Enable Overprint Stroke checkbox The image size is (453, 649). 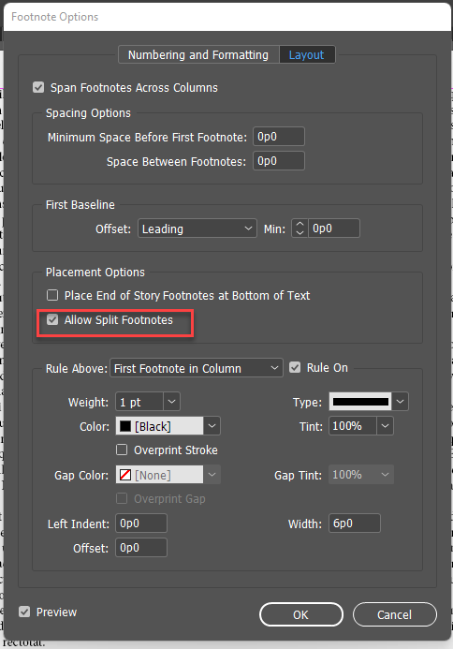point(122,450)
